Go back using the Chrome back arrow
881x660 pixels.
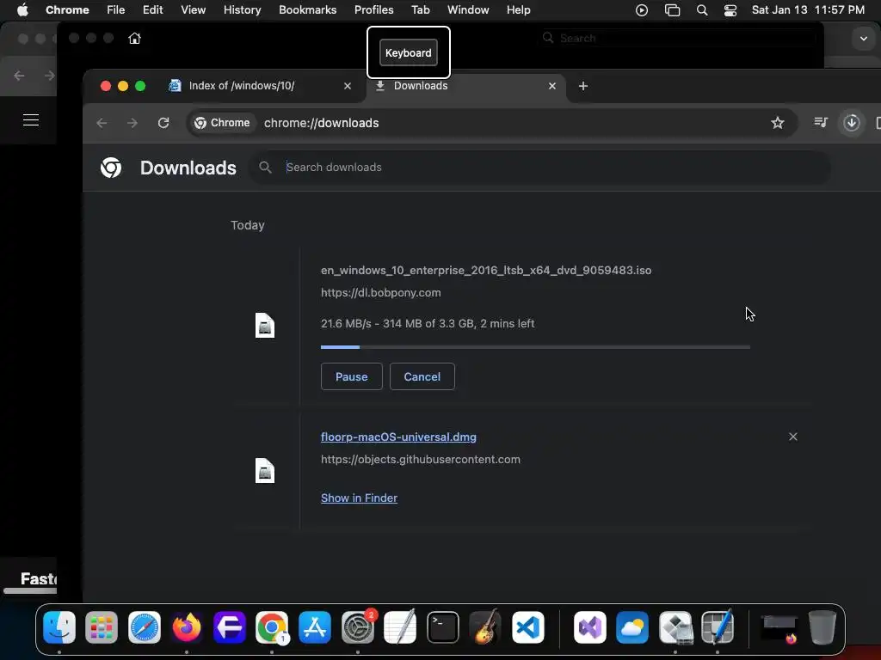click(102, 123)
